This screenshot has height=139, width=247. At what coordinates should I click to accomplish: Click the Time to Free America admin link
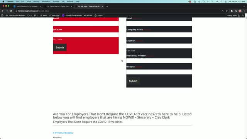click(15, 15)
